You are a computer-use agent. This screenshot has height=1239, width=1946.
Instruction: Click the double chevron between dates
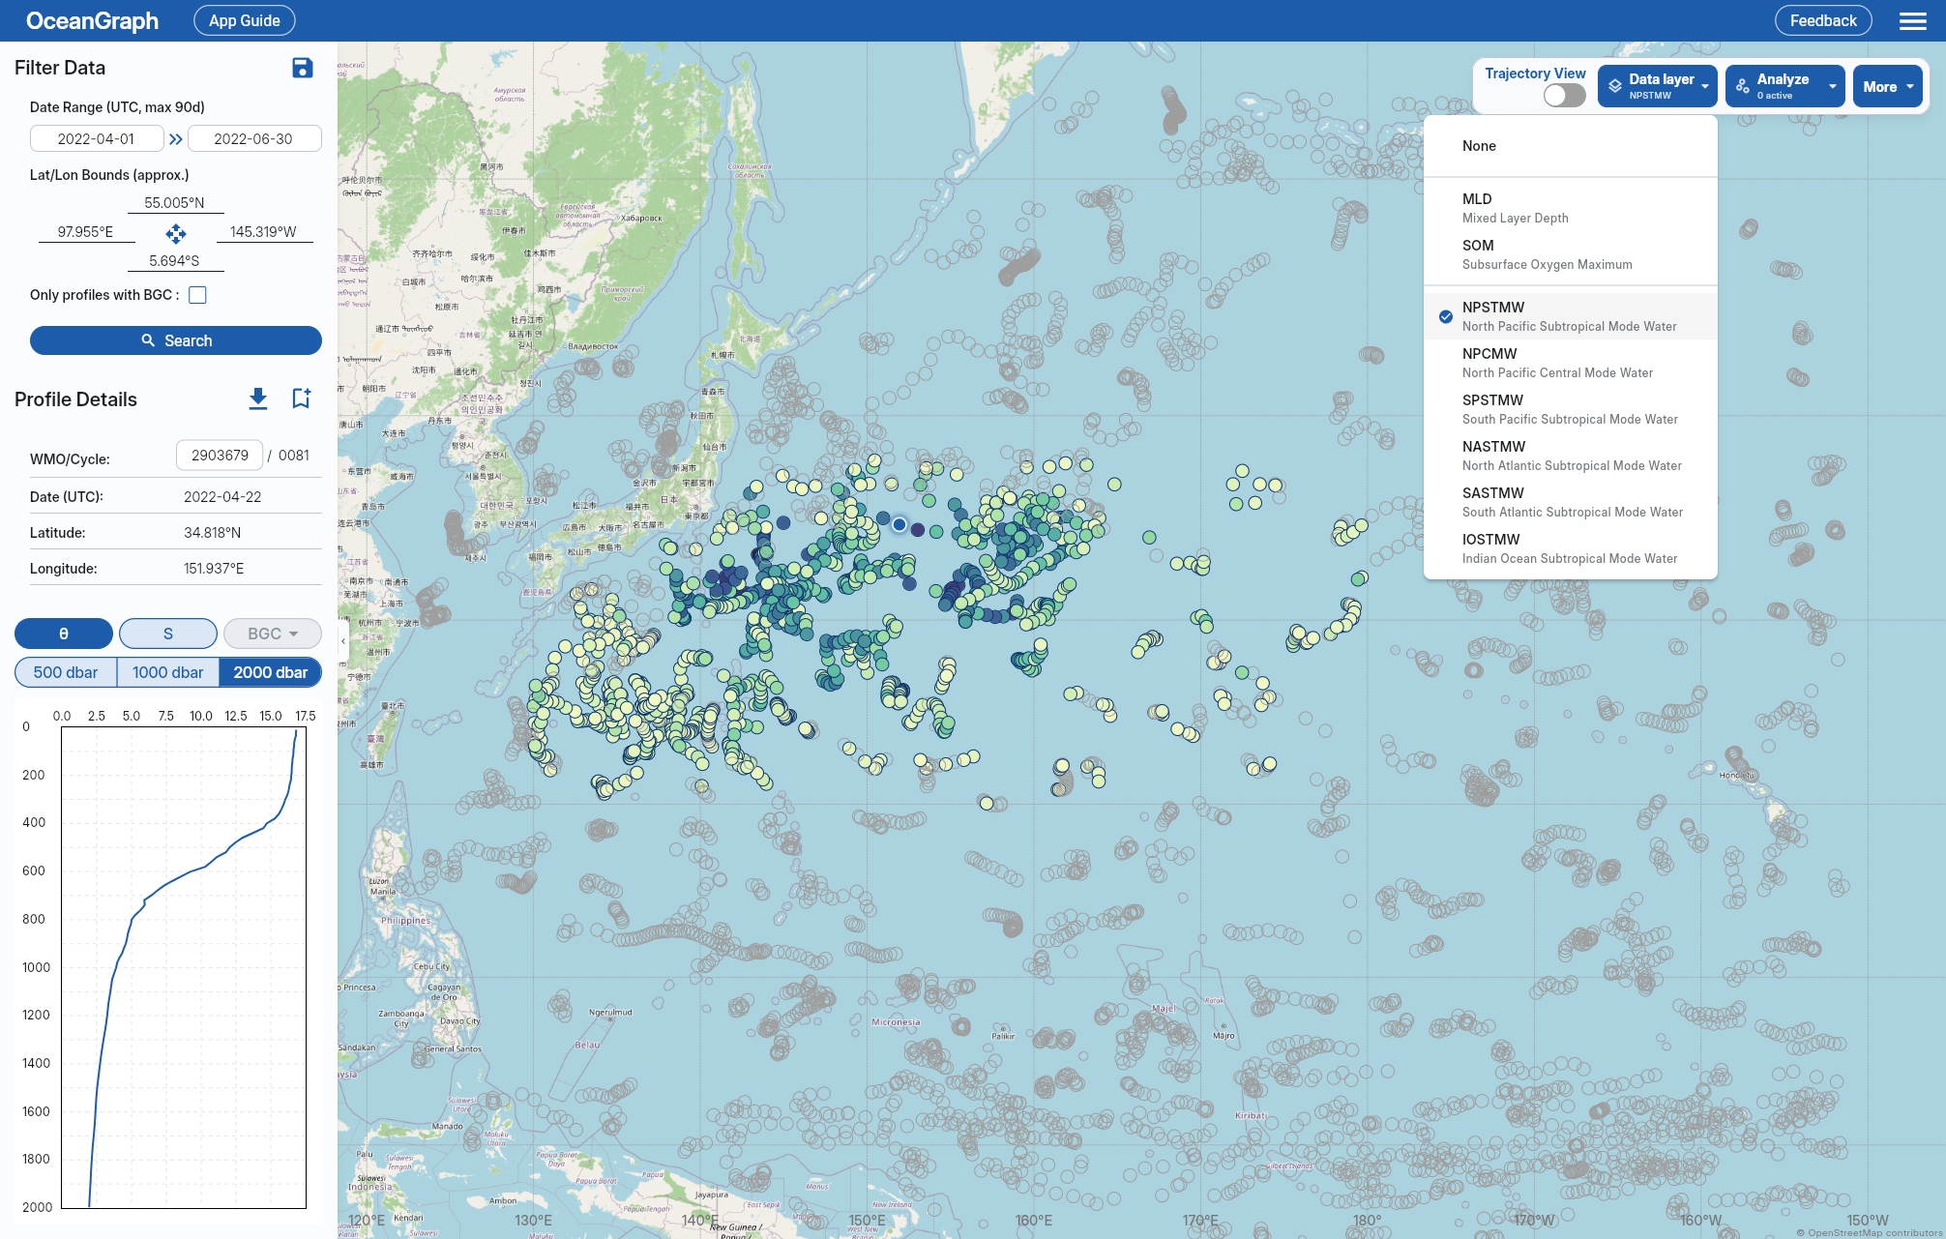[176, 139]
